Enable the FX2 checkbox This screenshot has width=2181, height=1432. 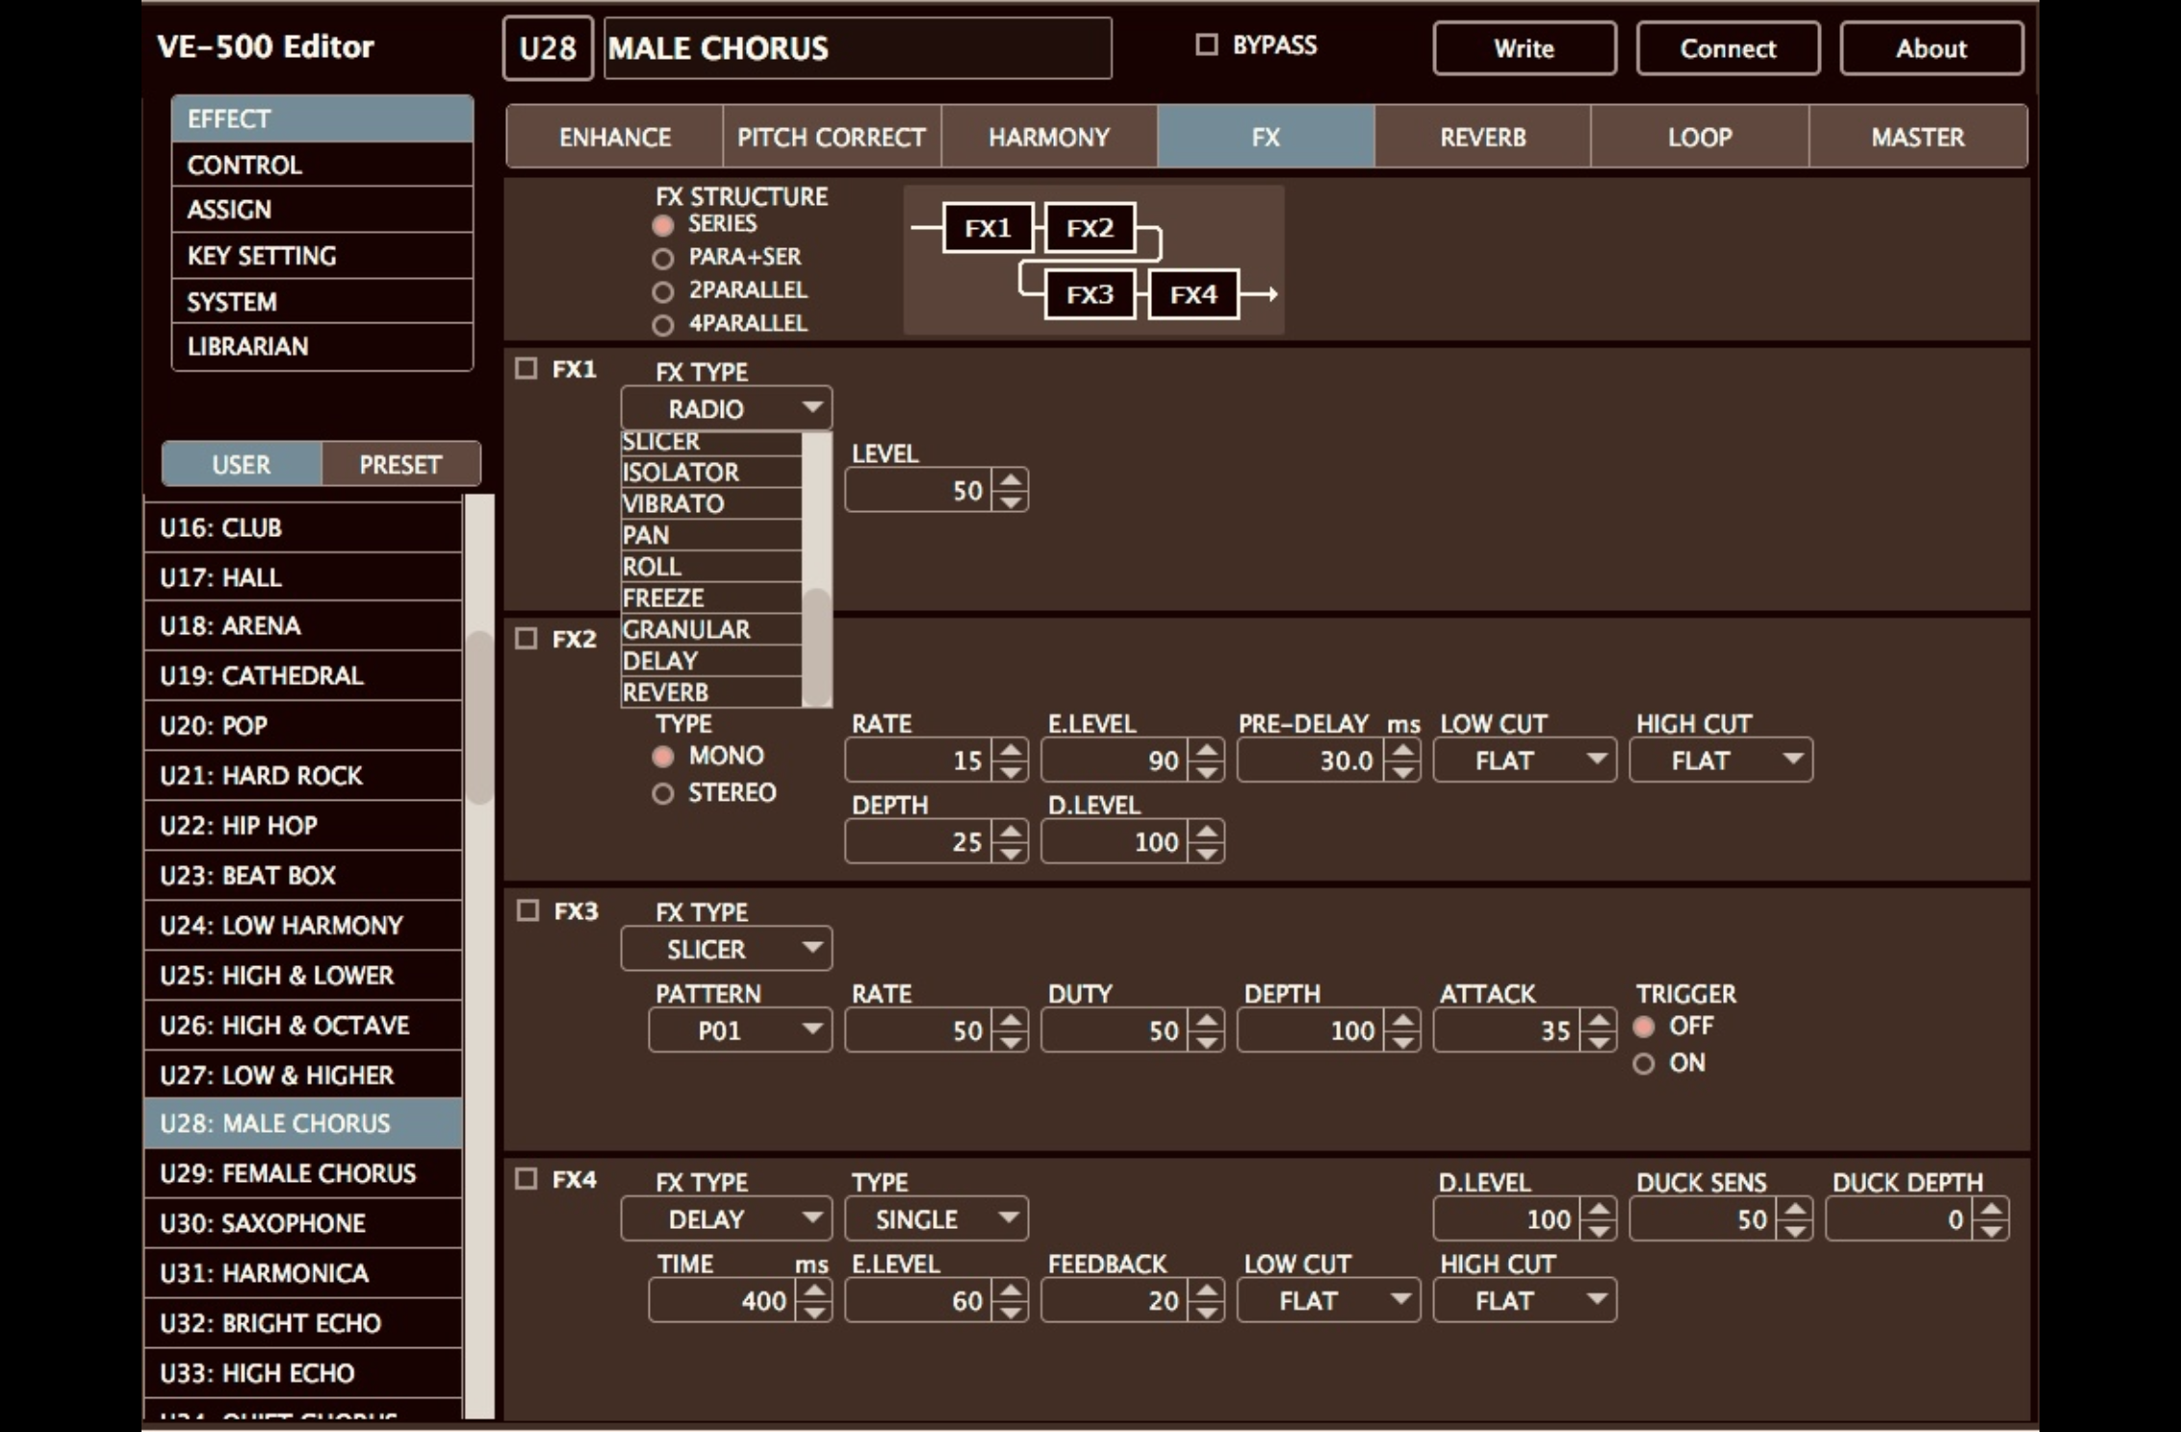pos(526,638)
